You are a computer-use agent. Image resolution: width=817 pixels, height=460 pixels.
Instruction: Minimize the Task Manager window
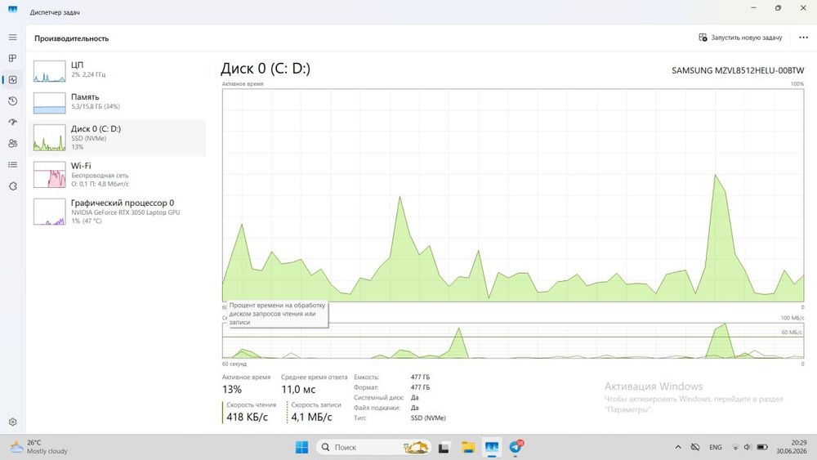click(x=753, y=8)
